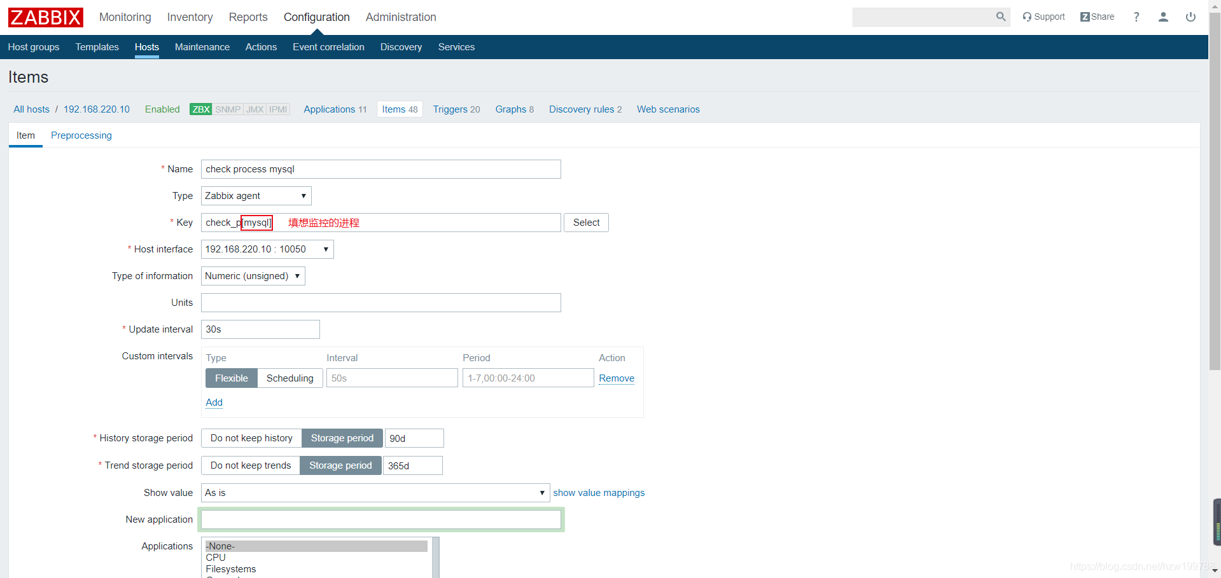Screen dimensions: 1221x578
Task: Choose trend Storage period option
Action: 340,465
